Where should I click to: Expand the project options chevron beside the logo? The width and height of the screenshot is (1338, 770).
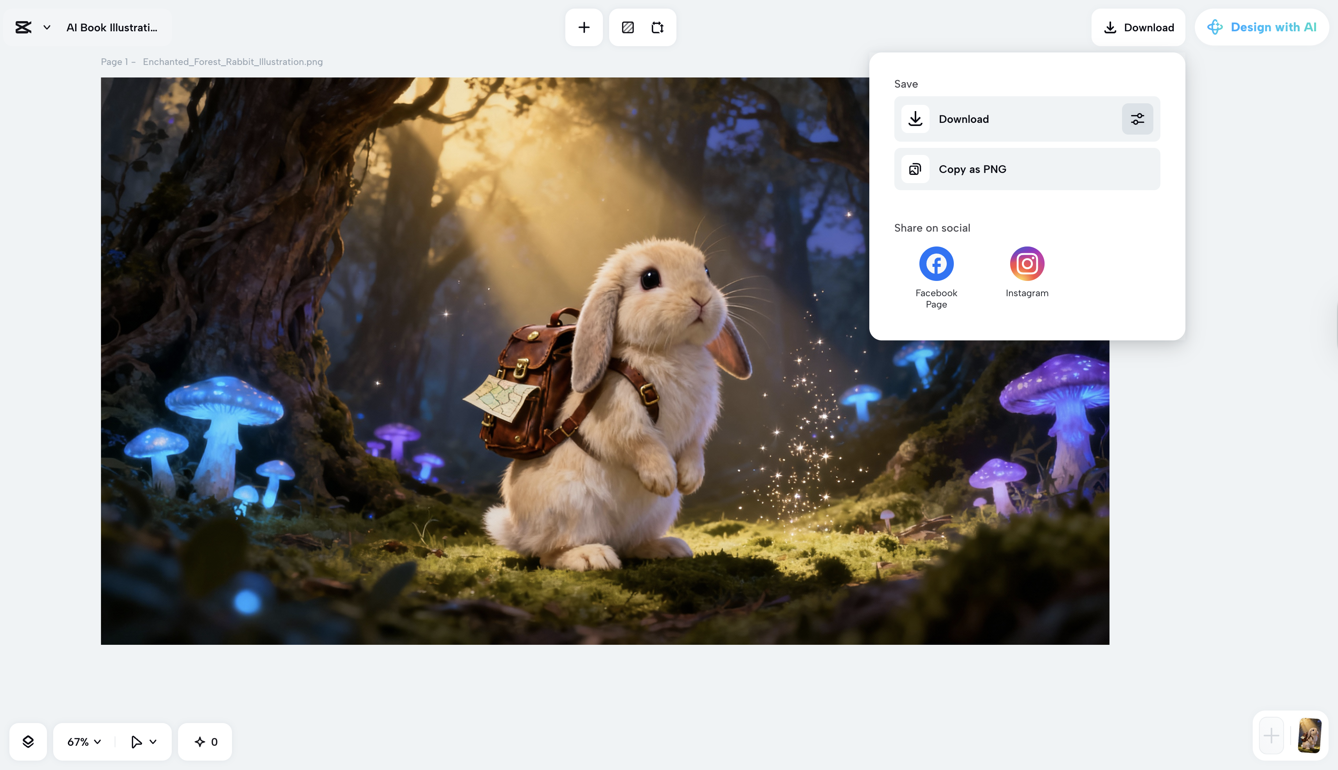click(x=47, y=27)
